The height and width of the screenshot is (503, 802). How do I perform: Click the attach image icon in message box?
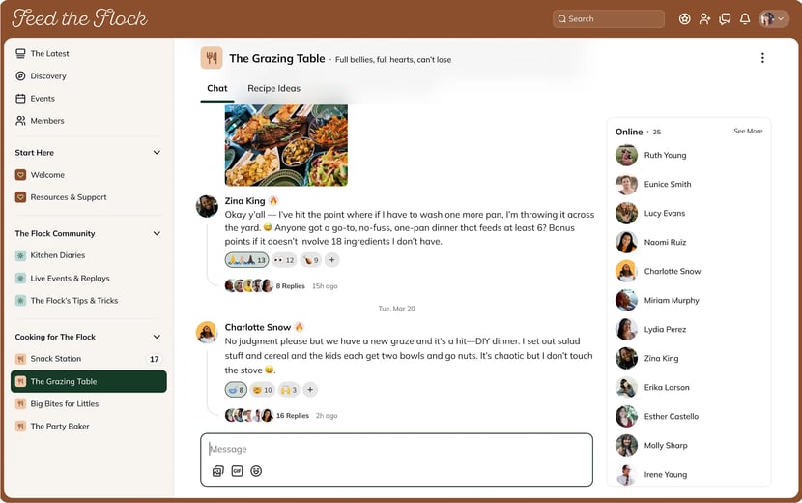click(x=217, y=471)
